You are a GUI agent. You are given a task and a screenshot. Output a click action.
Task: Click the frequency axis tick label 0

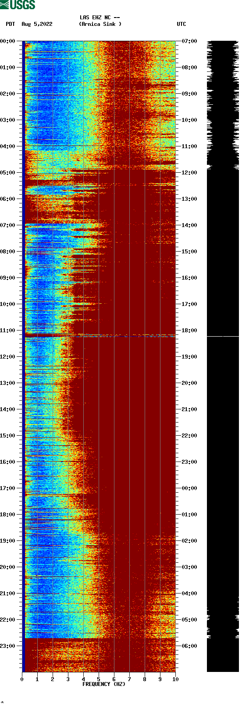pos(22,679)
